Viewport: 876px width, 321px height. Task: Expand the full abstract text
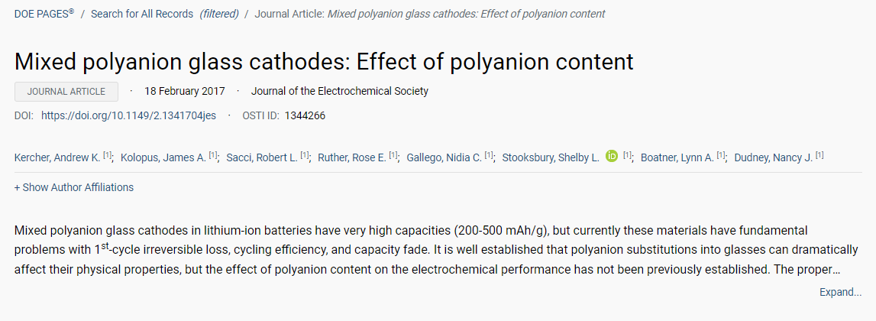840,292
